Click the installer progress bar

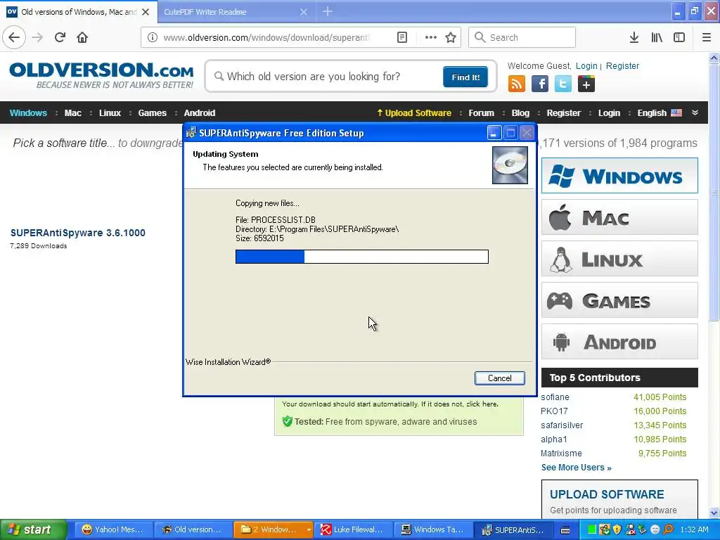(362, 257)
